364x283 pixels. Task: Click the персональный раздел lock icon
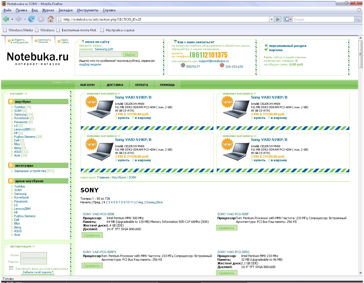tap(266, 45)
